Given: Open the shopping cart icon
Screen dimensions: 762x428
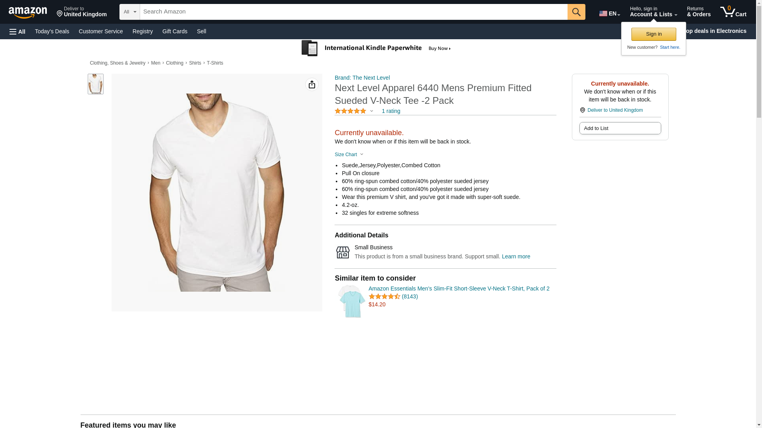Looking at the screenshot, I should click(733, 11).
